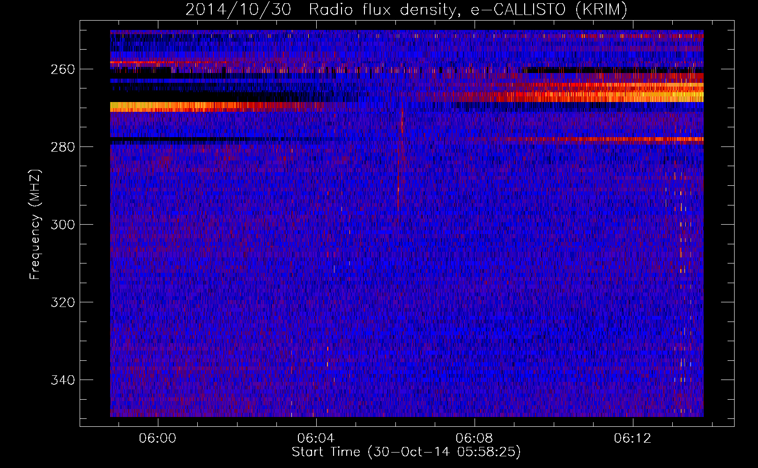Click the Start Time axis title
The image size is (758, 468).
pos(406,452)
